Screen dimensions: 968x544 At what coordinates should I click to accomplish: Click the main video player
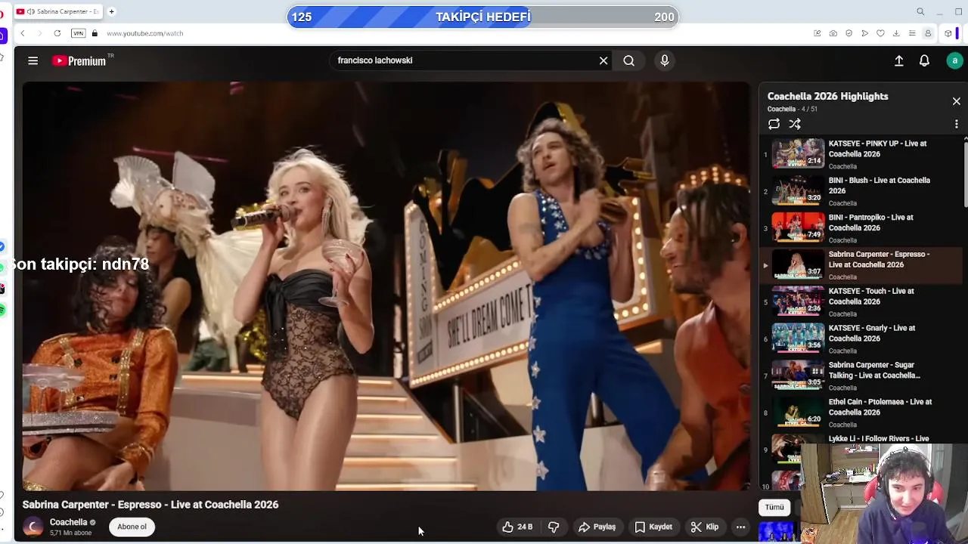coord(386,286)
